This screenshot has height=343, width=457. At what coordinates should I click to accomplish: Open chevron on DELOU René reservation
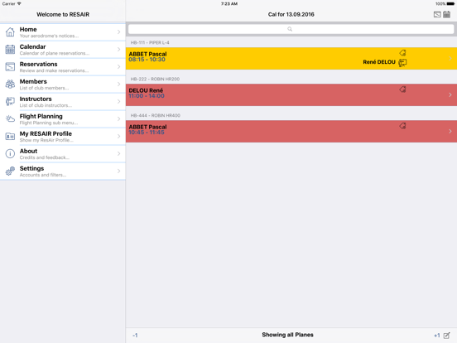click(x=450, y=94)
